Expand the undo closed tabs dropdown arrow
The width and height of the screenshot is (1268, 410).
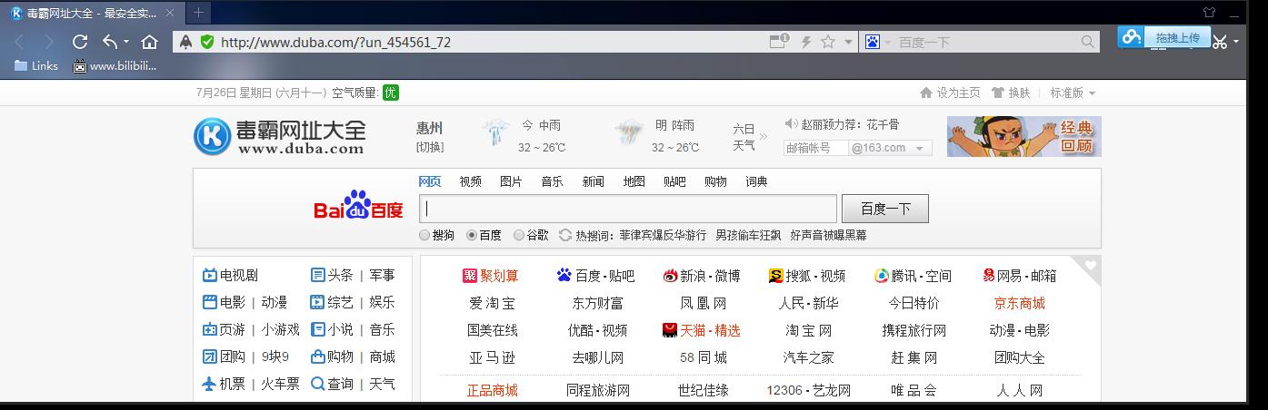125,42
